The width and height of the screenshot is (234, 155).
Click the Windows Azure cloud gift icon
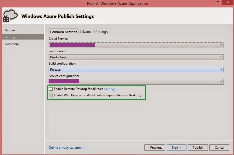pos(10,16)
